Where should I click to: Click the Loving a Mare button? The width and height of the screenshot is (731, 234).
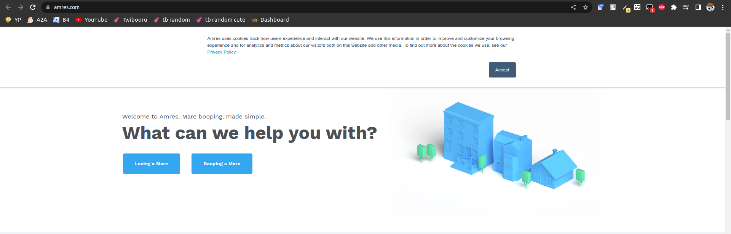152,164
